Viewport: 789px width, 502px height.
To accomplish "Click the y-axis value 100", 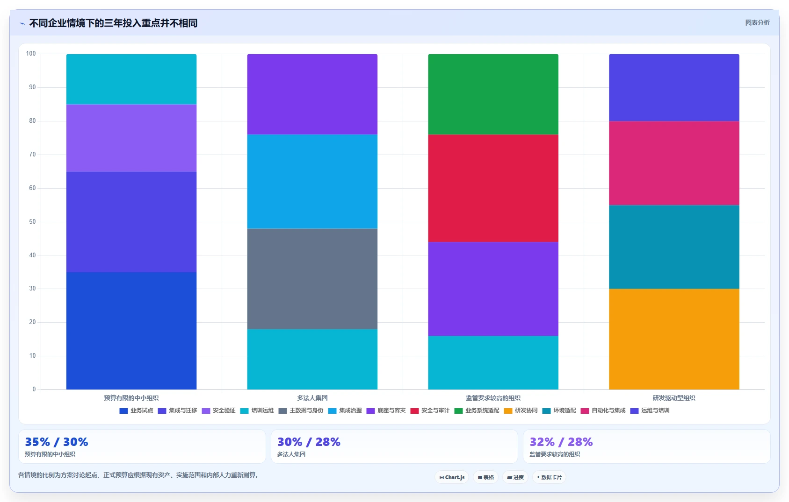I will [x=31, y=54].
